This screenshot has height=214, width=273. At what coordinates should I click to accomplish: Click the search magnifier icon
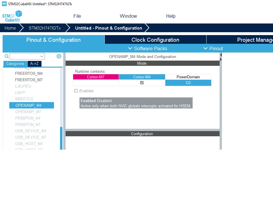point(7,56)
